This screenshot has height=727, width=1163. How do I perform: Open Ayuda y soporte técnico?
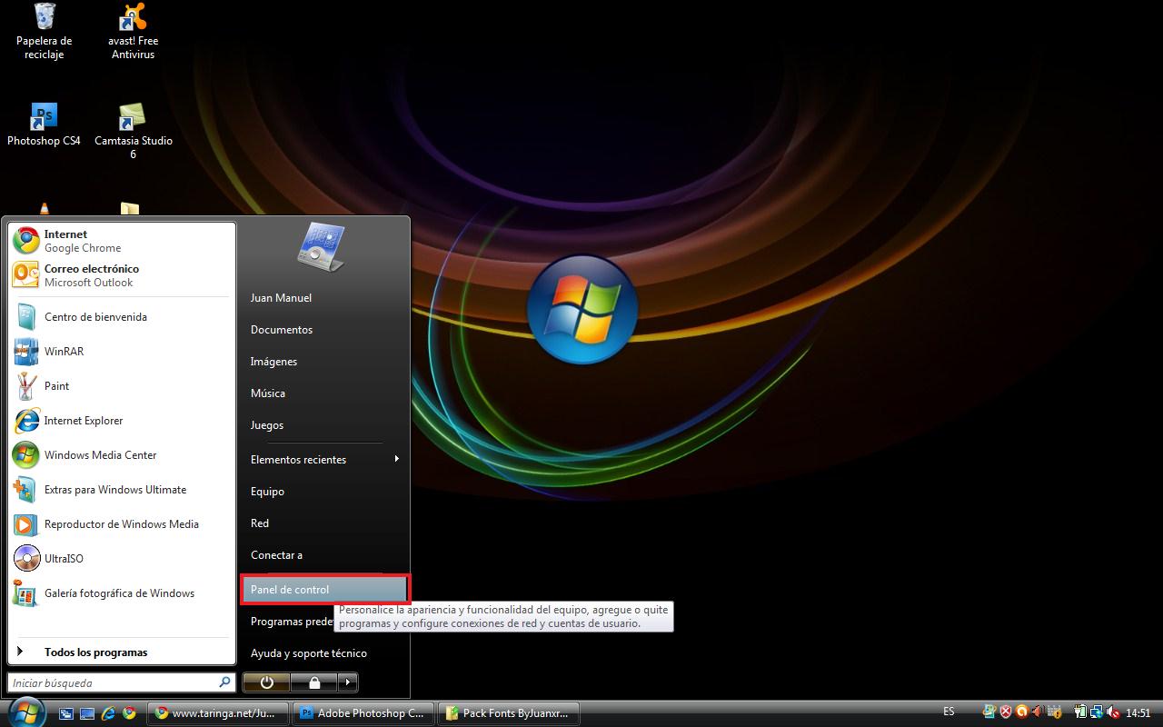323,653
